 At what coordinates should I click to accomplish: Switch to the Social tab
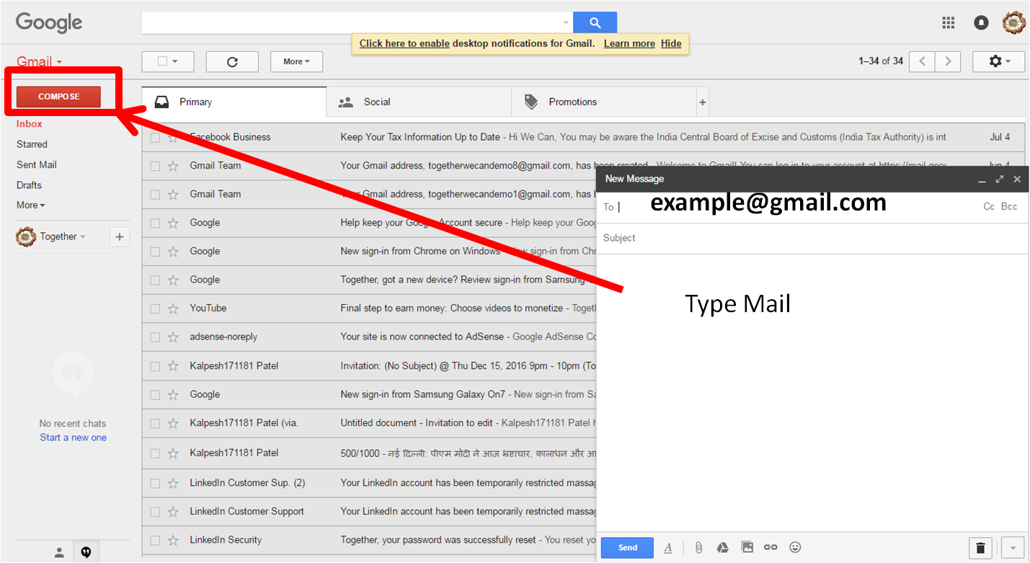419,102
